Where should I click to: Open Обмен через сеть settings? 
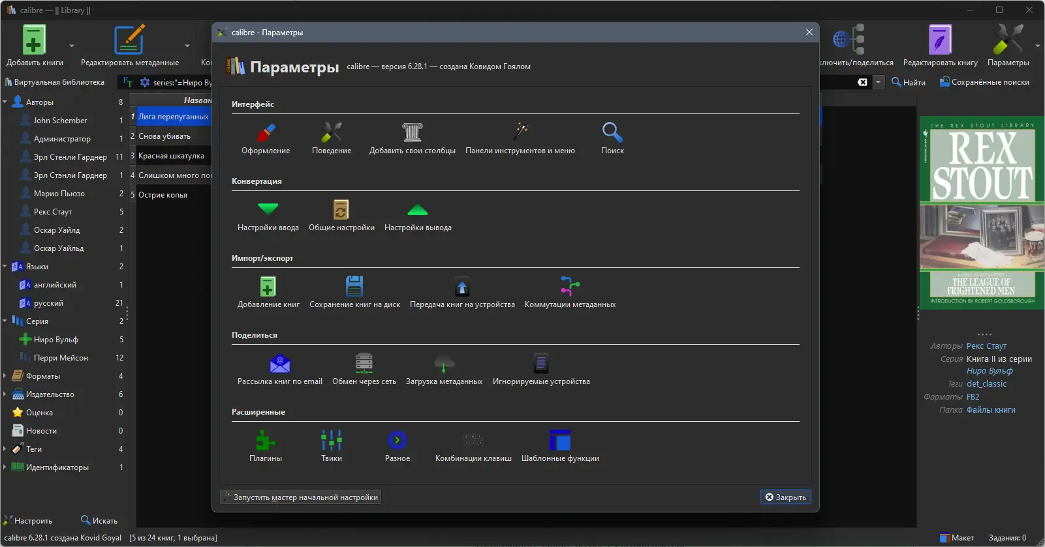pyautogui.click(x=364, y=370)
